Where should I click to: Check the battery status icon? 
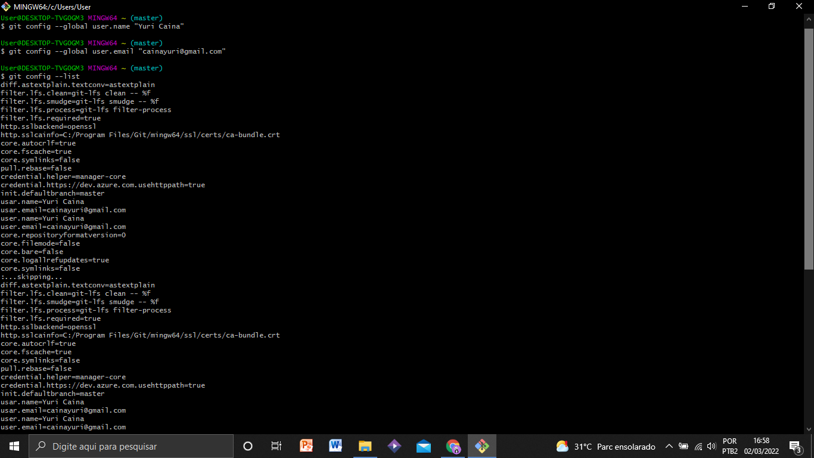click(683, 446)
